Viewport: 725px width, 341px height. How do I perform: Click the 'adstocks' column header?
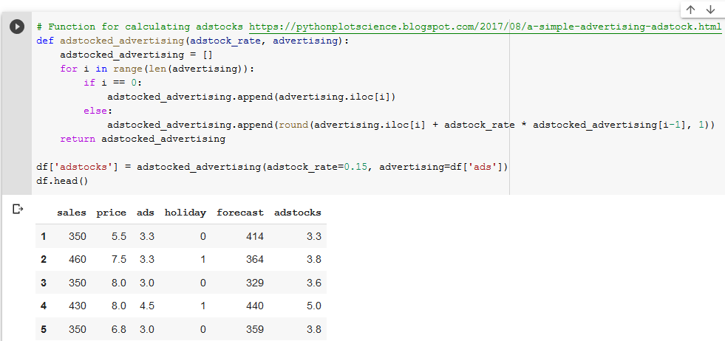pyautogui.click(x=298, y=213)
